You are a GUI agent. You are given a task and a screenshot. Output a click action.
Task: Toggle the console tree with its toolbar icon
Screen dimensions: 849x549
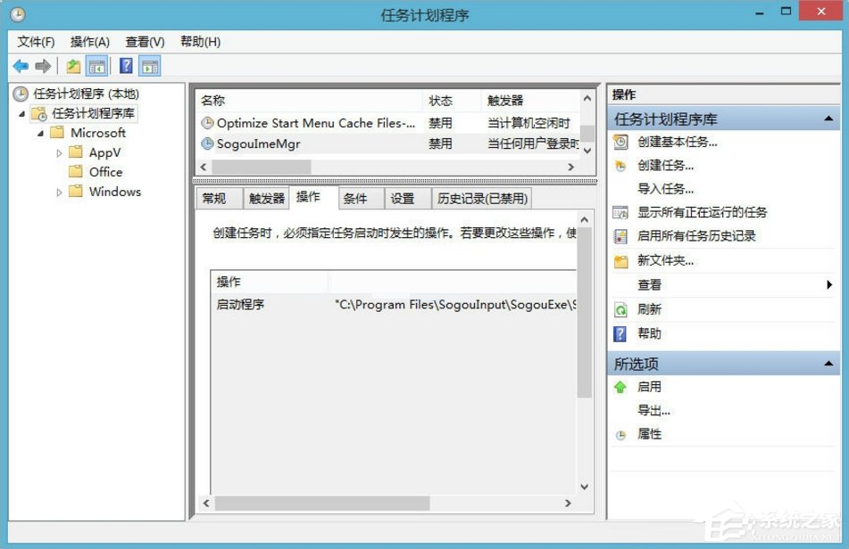[96, 65]
